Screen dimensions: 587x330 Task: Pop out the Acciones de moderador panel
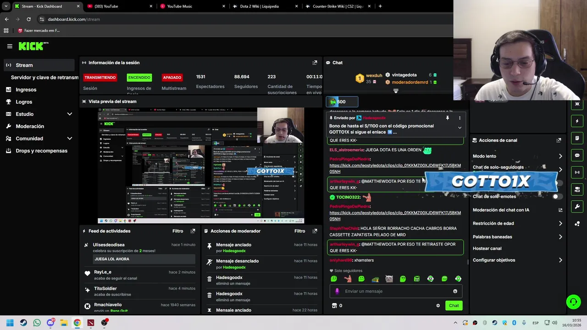point(315,231)
